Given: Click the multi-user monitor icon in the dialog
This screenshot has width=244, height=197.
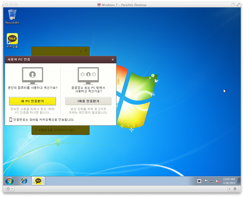Looking at the screenshot, I should click(x=88, y=76).
